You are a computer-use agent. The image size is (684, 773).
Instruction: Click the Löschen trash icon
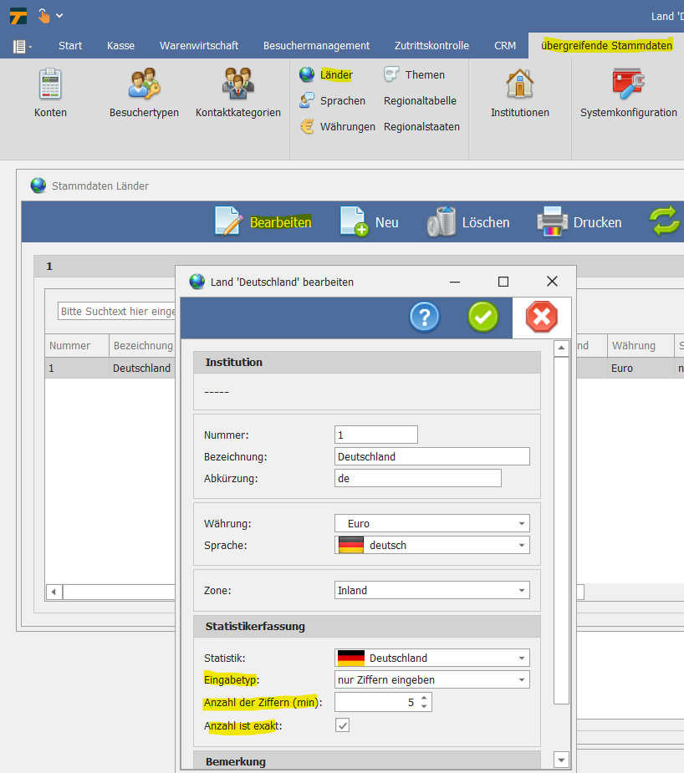[442, 222]
